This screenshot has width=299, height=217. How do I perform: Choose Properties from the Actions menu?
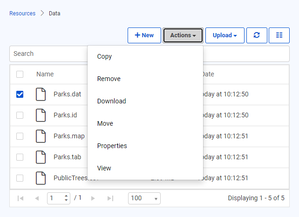(112, 146)
